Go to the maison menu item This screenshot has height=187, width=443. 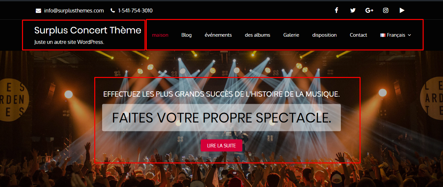pyautogui.click(x=160, y=35)
